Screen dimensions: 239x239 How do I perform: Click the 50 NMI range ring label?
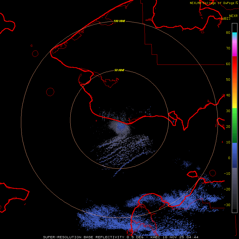click(x=119, y=70)
